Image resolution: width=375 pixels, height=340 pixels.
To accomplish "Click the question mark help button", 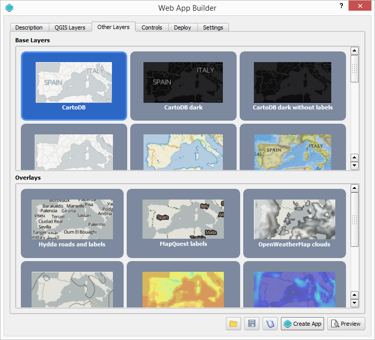I will tap(340, 6).
